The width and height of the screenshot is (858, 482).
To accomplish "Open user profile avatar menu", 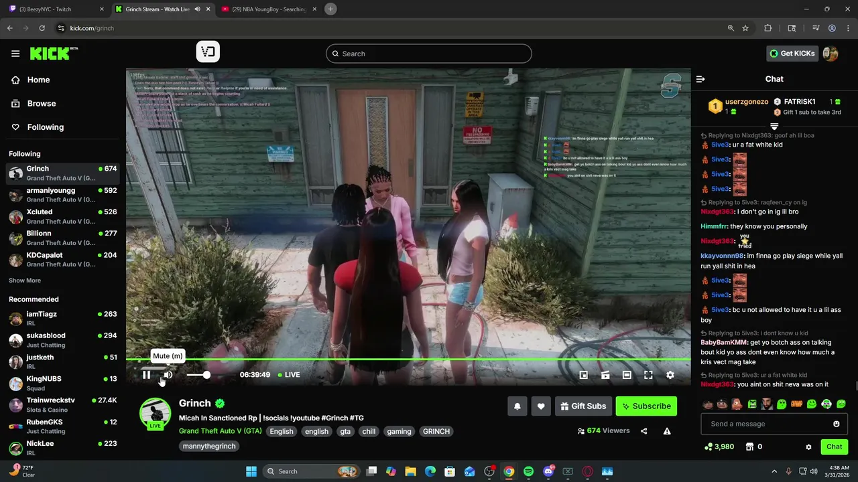I will point(831,54).
